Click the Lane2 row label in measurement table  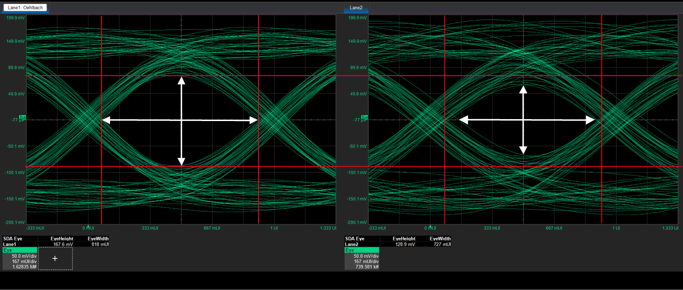pos(352,244)
